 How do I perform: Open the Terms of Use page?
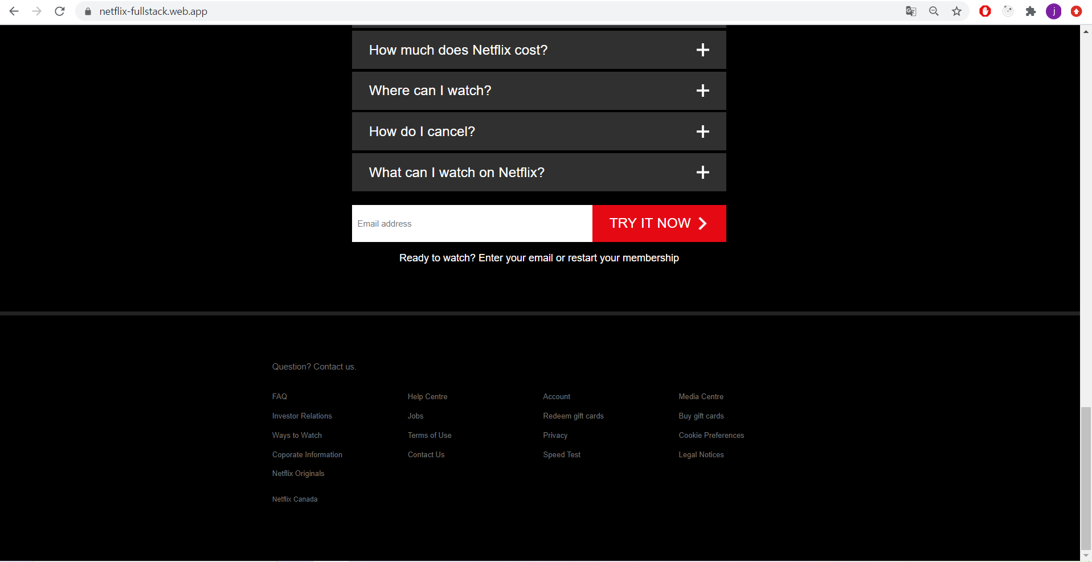click(x=430, y=435)
